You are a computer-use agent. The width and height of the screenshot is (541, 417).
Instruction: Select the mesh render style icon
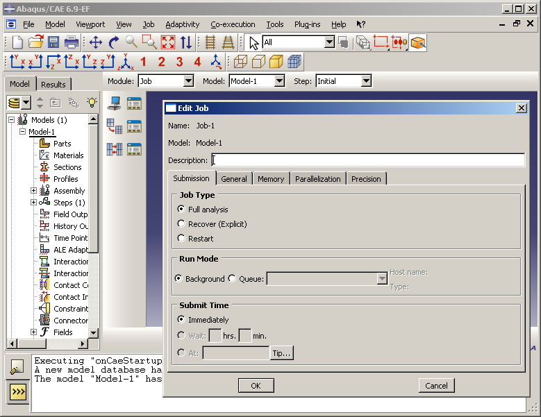coord(294,62)
